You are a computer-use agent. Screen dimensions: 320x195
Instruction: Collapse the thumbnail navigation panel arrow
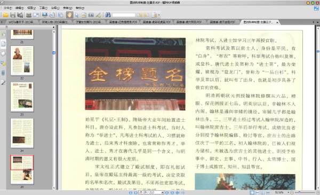click(54, 27)
